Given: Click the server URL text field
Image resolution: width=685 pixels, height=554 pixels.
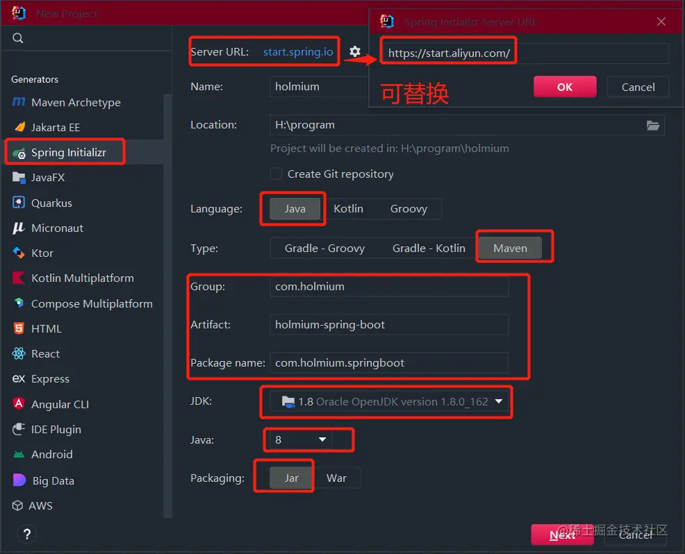Looking at the screenshot, I should point(525,53).
